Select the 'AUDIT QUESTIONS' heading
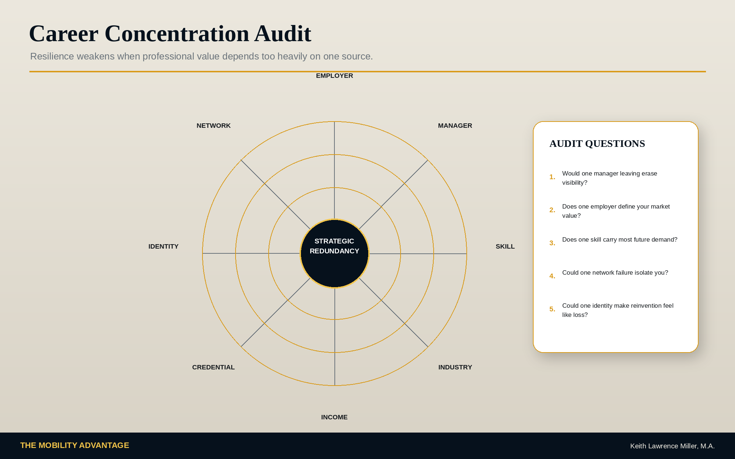The width and height of the screenshot is (735, 459). pyautogui.click(x=597, y=144)
